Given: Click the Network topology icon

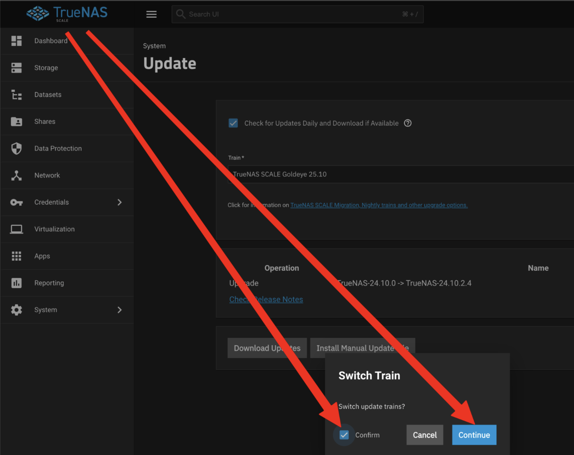Looking at the screenshot, I should [16, 175].
